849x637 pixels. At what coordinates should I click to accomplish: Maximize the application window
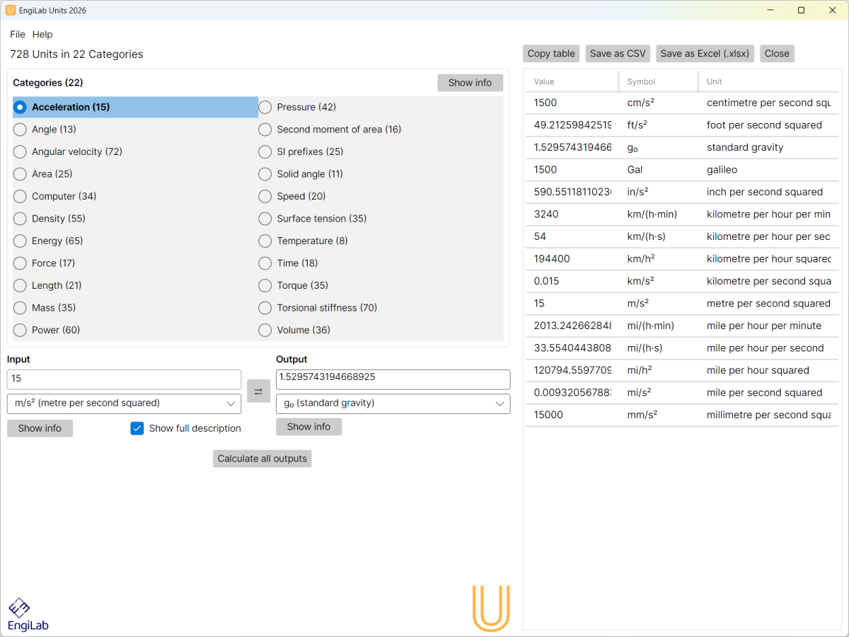coord(801,11)
